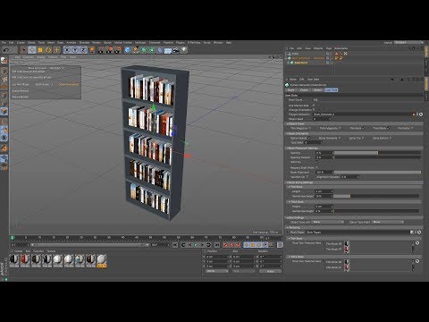The height and width of the screenshot is (322, 429).
Task: Toggle the Thin Book checkbox
Action: click(363, 128)
